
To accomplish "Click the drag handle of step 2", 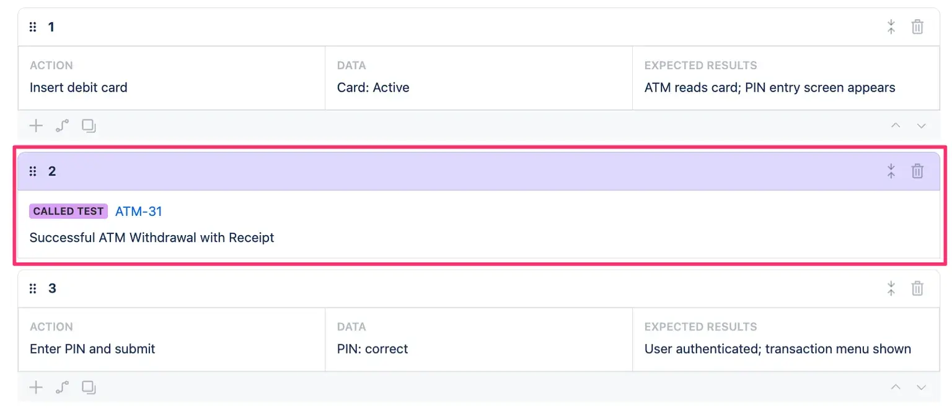I will (x=32, y=171).
